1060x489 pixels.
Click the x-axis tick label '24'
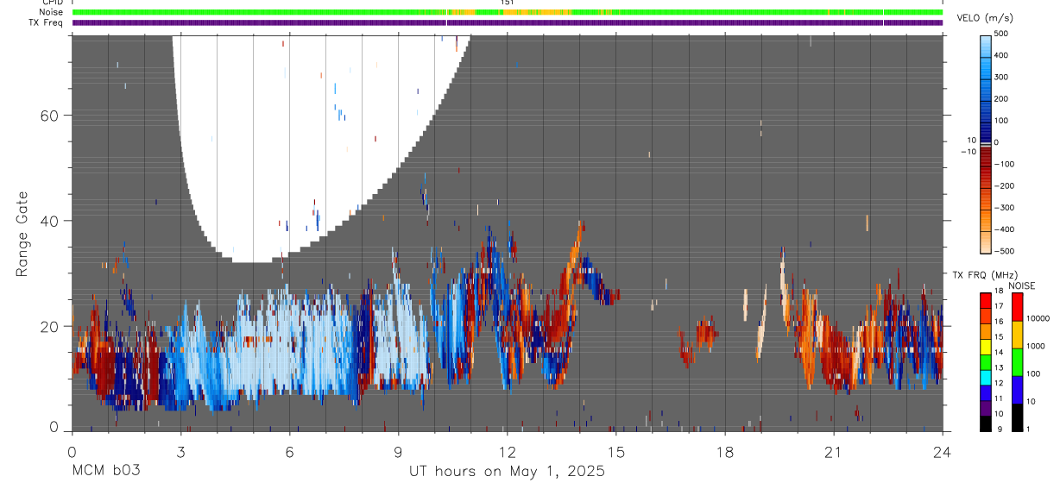click(943, 452)
